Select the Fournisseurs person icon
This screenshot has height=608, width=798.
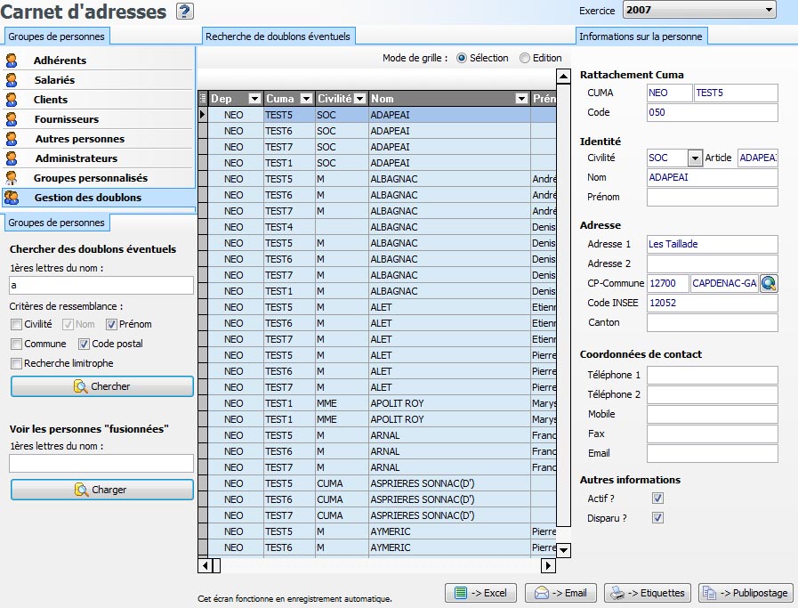pyautogui.click(x=12, y=119)
